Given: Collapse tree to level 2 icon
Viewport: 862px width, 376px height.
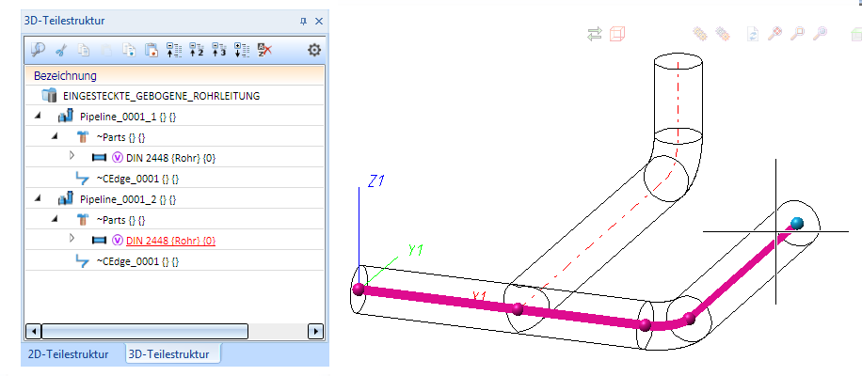Looking at the screenshot, I should click(197, 51).
